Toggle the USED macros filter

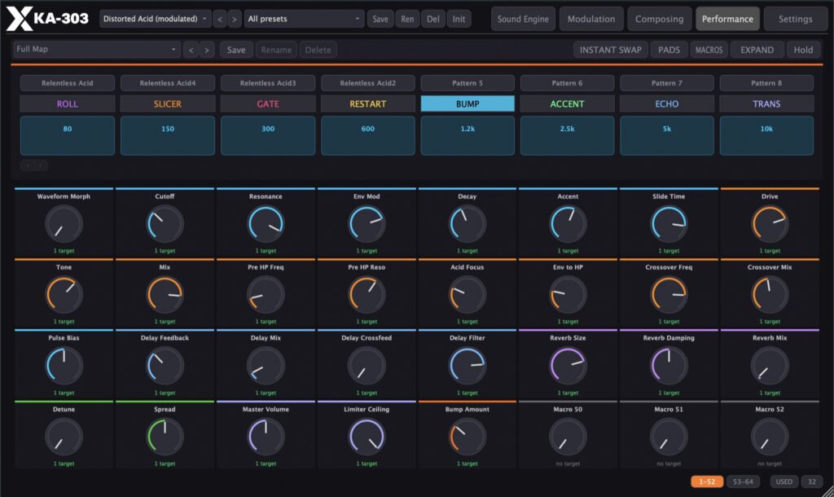pos(784,482)
